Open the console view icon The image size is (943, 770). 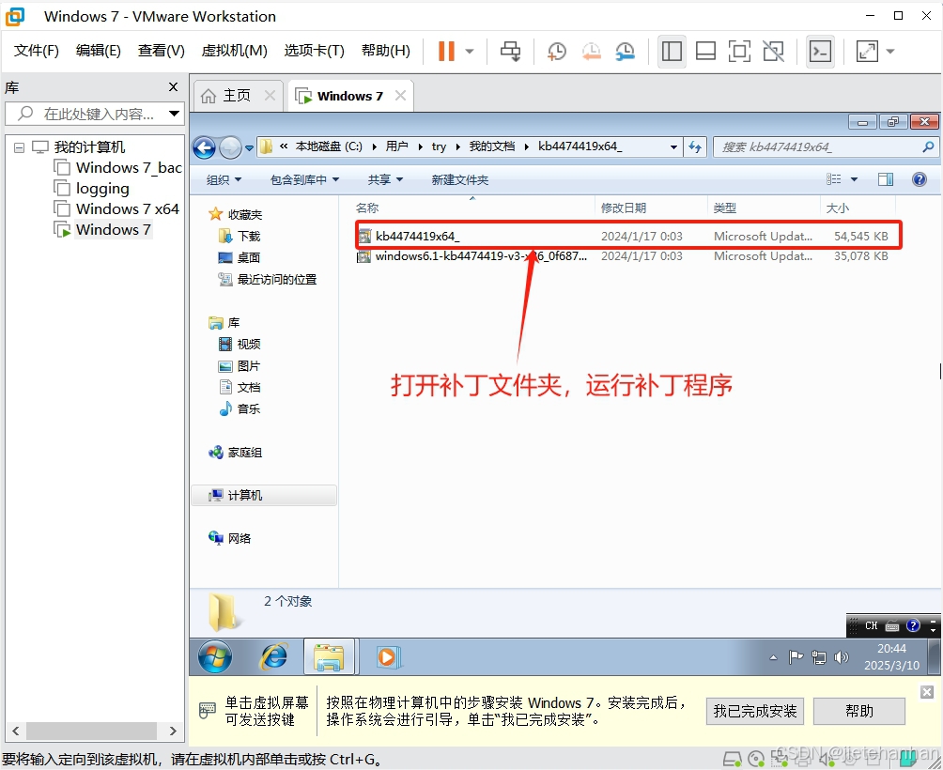point(820,51)
